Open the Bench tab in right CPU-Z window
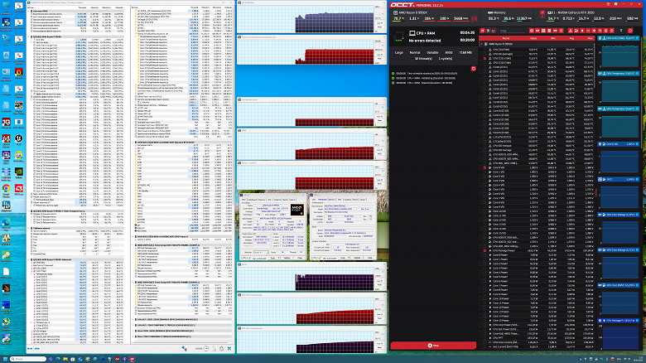The width and height of the screenshot is (646, 363). [355, 200]
